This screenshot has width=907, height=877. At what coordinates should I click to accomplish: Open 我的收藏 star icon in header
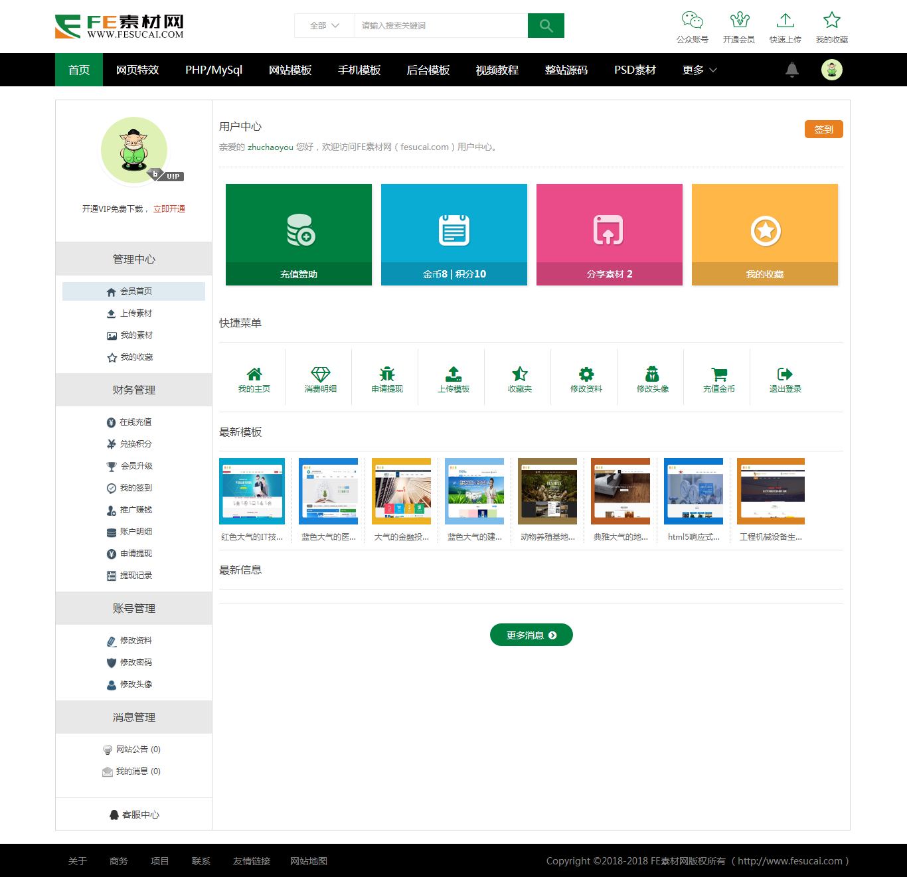[831, 21]
